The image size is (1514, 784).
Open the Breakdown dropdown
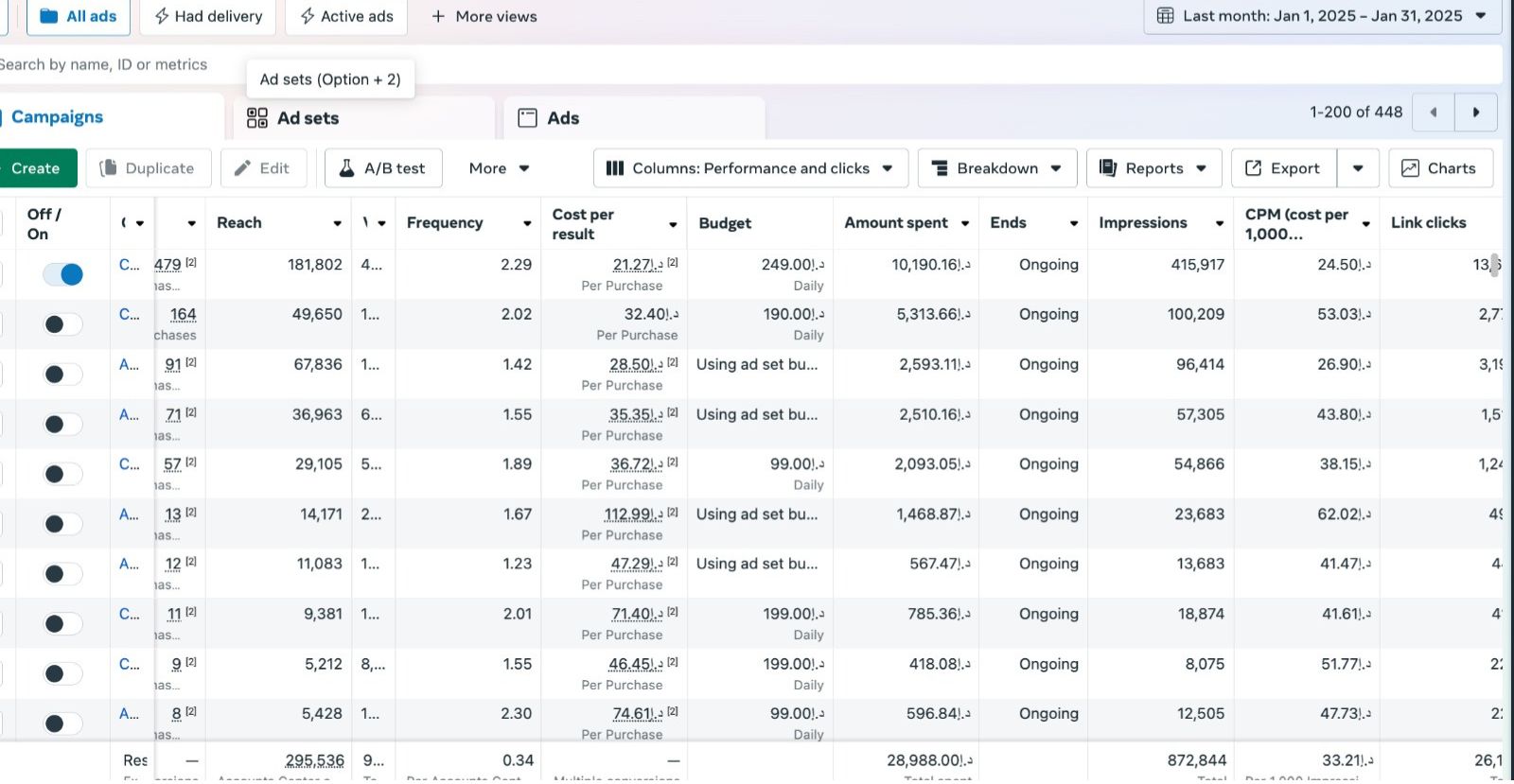click(x=997, y=168)
